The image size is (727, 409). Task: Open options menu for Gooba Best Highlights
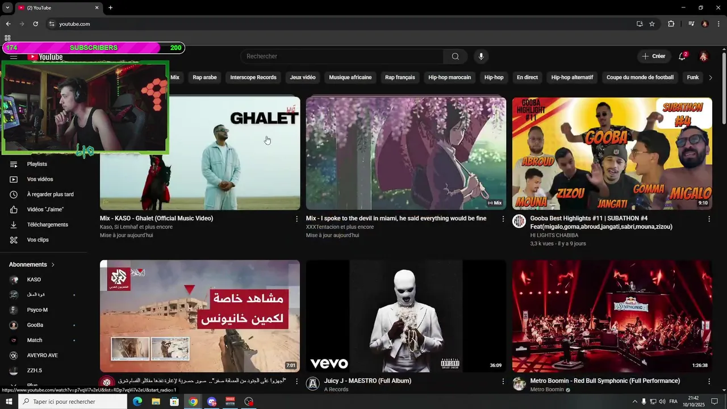[x=709, y=219]
